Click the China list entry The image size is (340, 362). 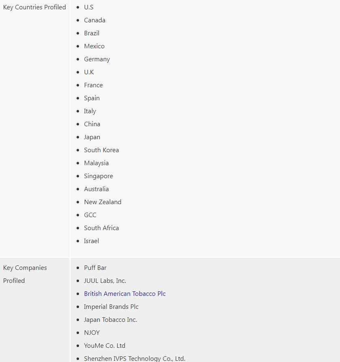[x=92, y=124]
